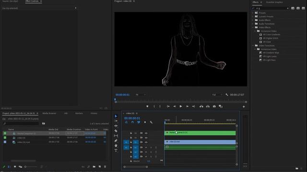Expand the Presets folder in Effects
The width and height of the screenshot is (307, 172).
click(253, 13)
